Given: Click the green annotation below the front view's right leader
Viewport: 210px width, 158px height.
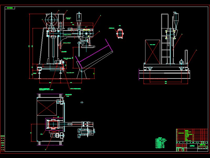Looking at the screenshot, I should [76, 89].
